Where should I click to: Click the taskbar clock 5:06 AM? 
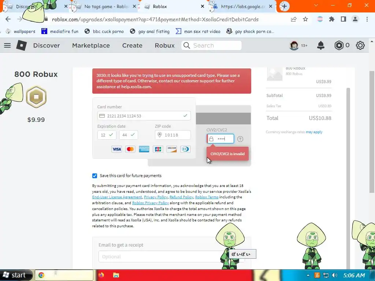(x=354, y=275)
